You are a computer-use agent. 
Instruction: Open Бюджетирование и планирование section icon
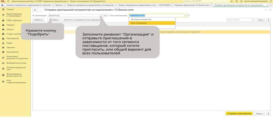click(x=3, y=15)
